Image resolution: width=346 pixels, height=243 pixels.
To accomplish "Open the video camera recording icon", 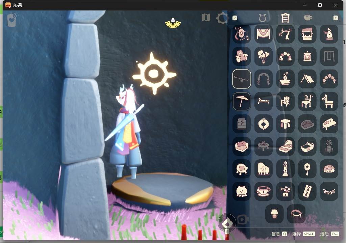I will pos(243,219).
